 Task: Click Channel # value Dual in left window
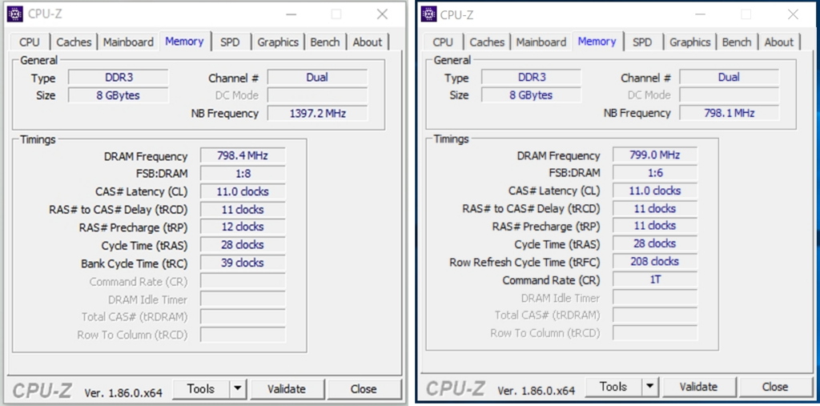point(317,78)
